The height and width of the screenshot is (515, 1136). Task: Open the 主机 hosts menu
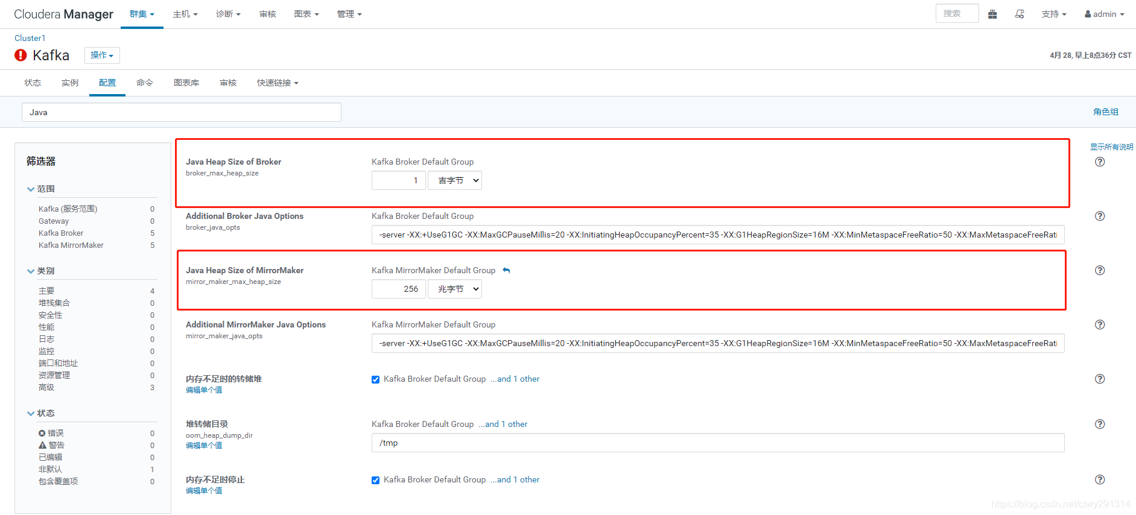point(185,14)
